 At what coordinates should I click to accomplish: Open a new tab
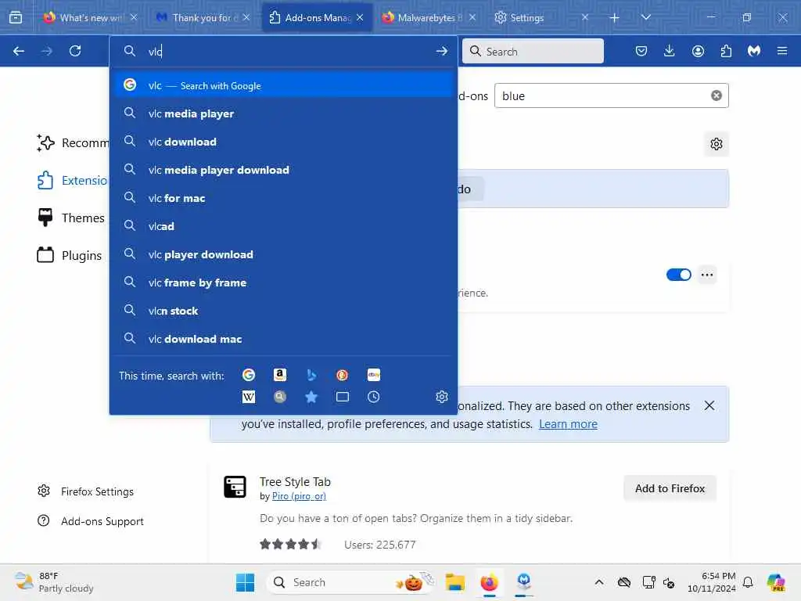pyautogui.click(x=615, y=17)
